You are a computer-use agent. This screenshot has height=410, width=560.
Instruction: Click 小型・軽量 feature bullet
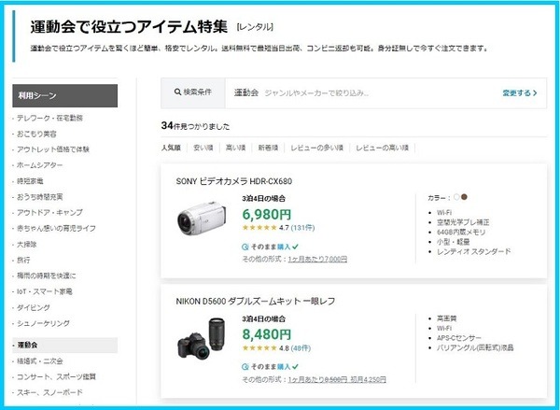pyautogui.click(x=454, y=242)
